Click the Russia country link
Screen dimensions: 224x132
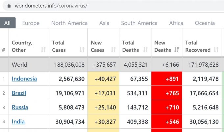[20, 107]
